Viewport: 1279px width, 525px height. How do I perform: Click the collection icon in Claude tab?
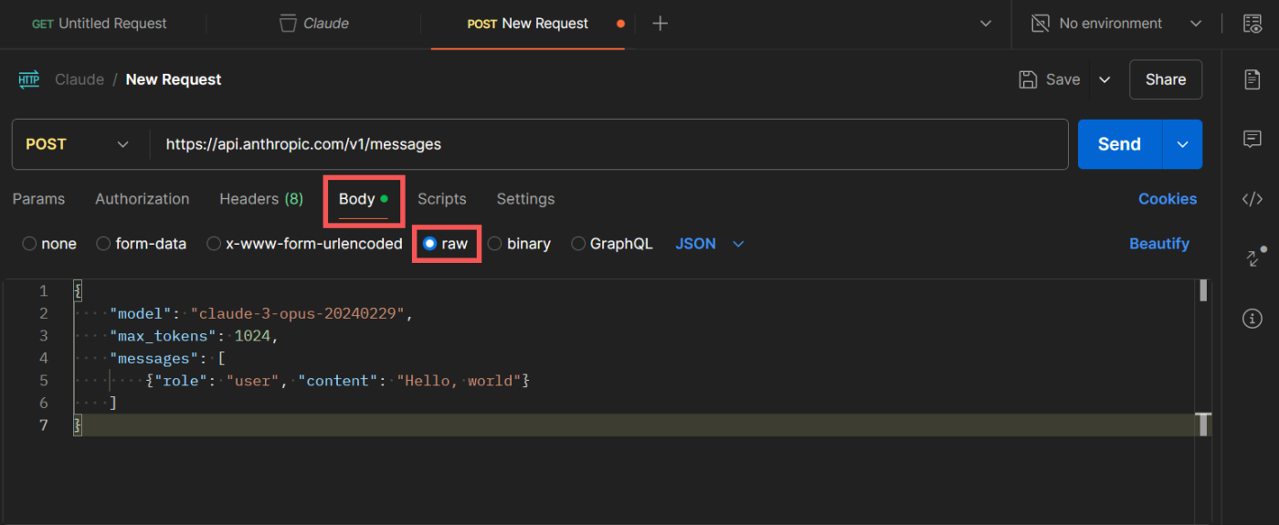tap(288, 24)
